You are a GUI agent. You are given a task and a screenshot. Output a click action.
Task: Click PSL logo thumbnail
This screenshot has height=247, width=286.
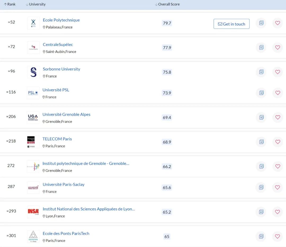33,93
